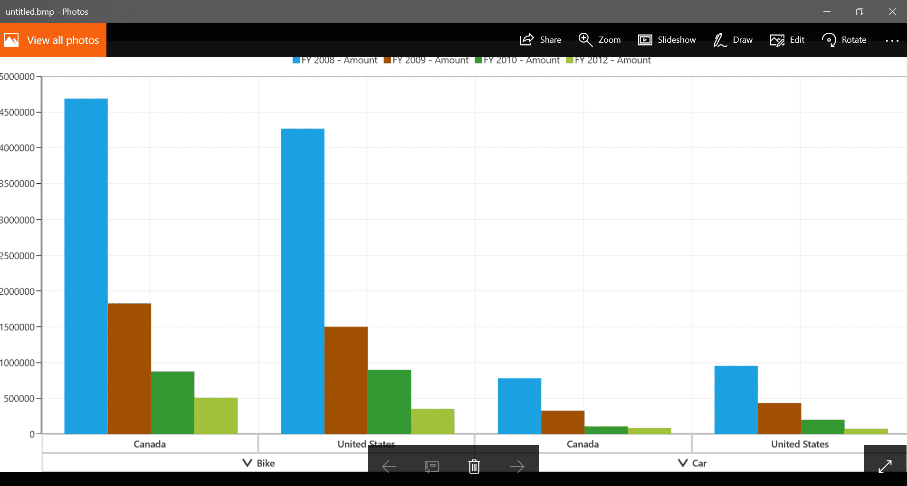Open the Zoom magnifier tool
This screenshot has height=486, width=907.
coord(585,40)
